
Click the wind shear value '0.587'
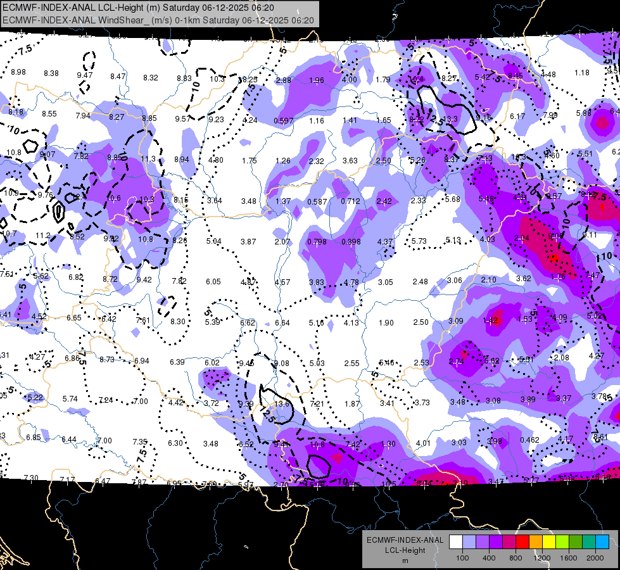[x=317, y=202]
